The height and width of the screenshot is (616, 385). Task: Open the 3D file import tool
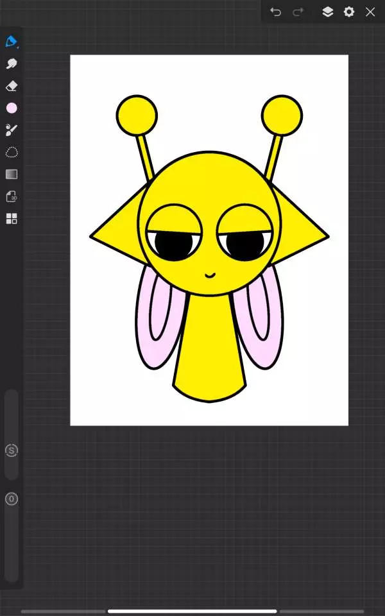(x=12, y=196)
